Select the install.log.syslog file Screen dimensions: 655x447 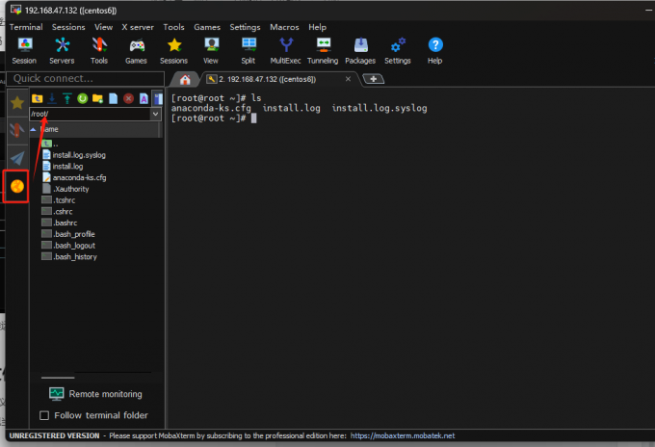(74, 155)
